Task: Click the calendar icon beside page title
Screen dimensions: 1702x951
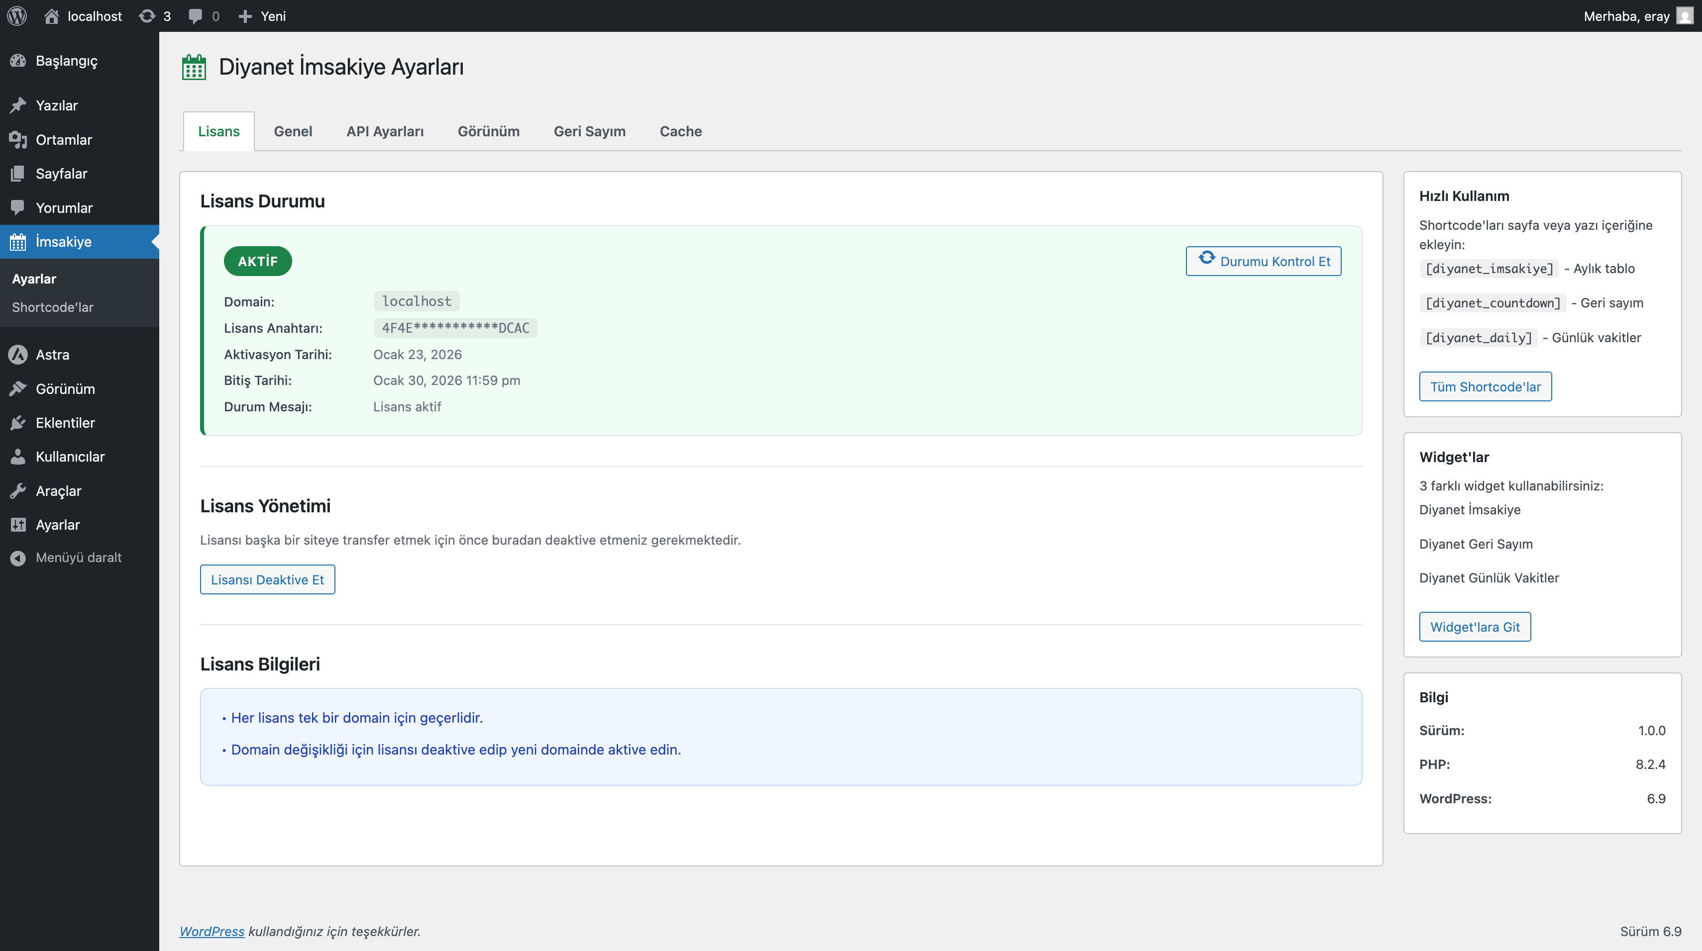Action: pos(194,67)
